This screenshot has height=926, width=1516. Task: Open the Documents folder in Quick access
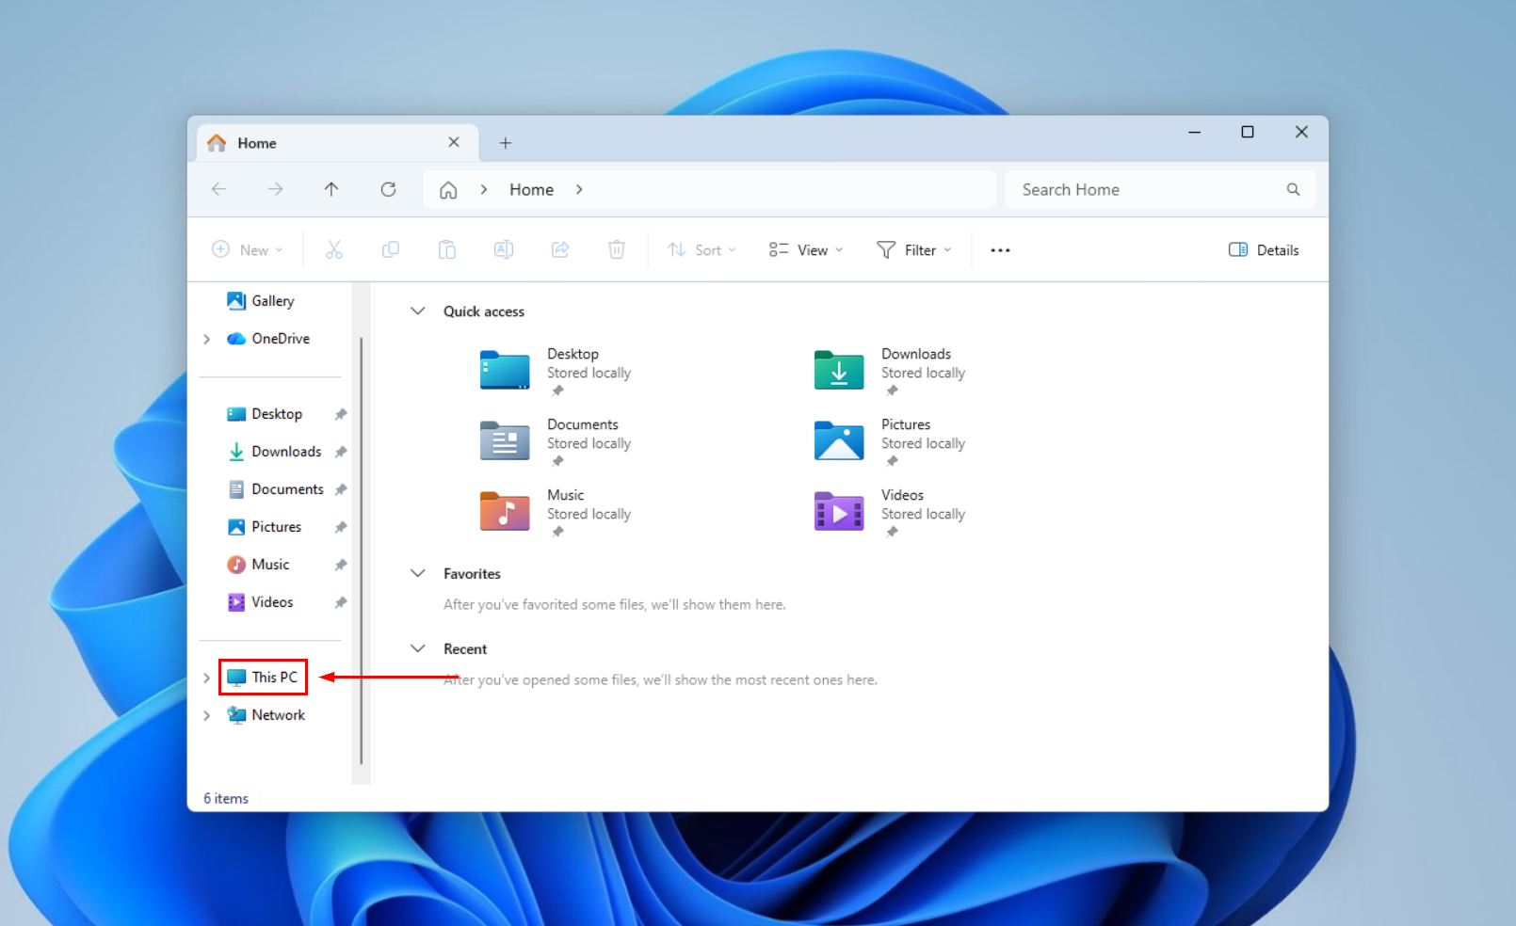pyautogui.click(x=556, y=442)
